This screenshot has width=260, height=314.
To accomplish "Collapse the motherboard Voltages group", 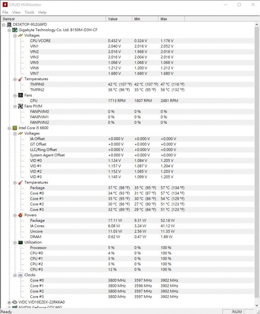I will [x=15, y=36].
